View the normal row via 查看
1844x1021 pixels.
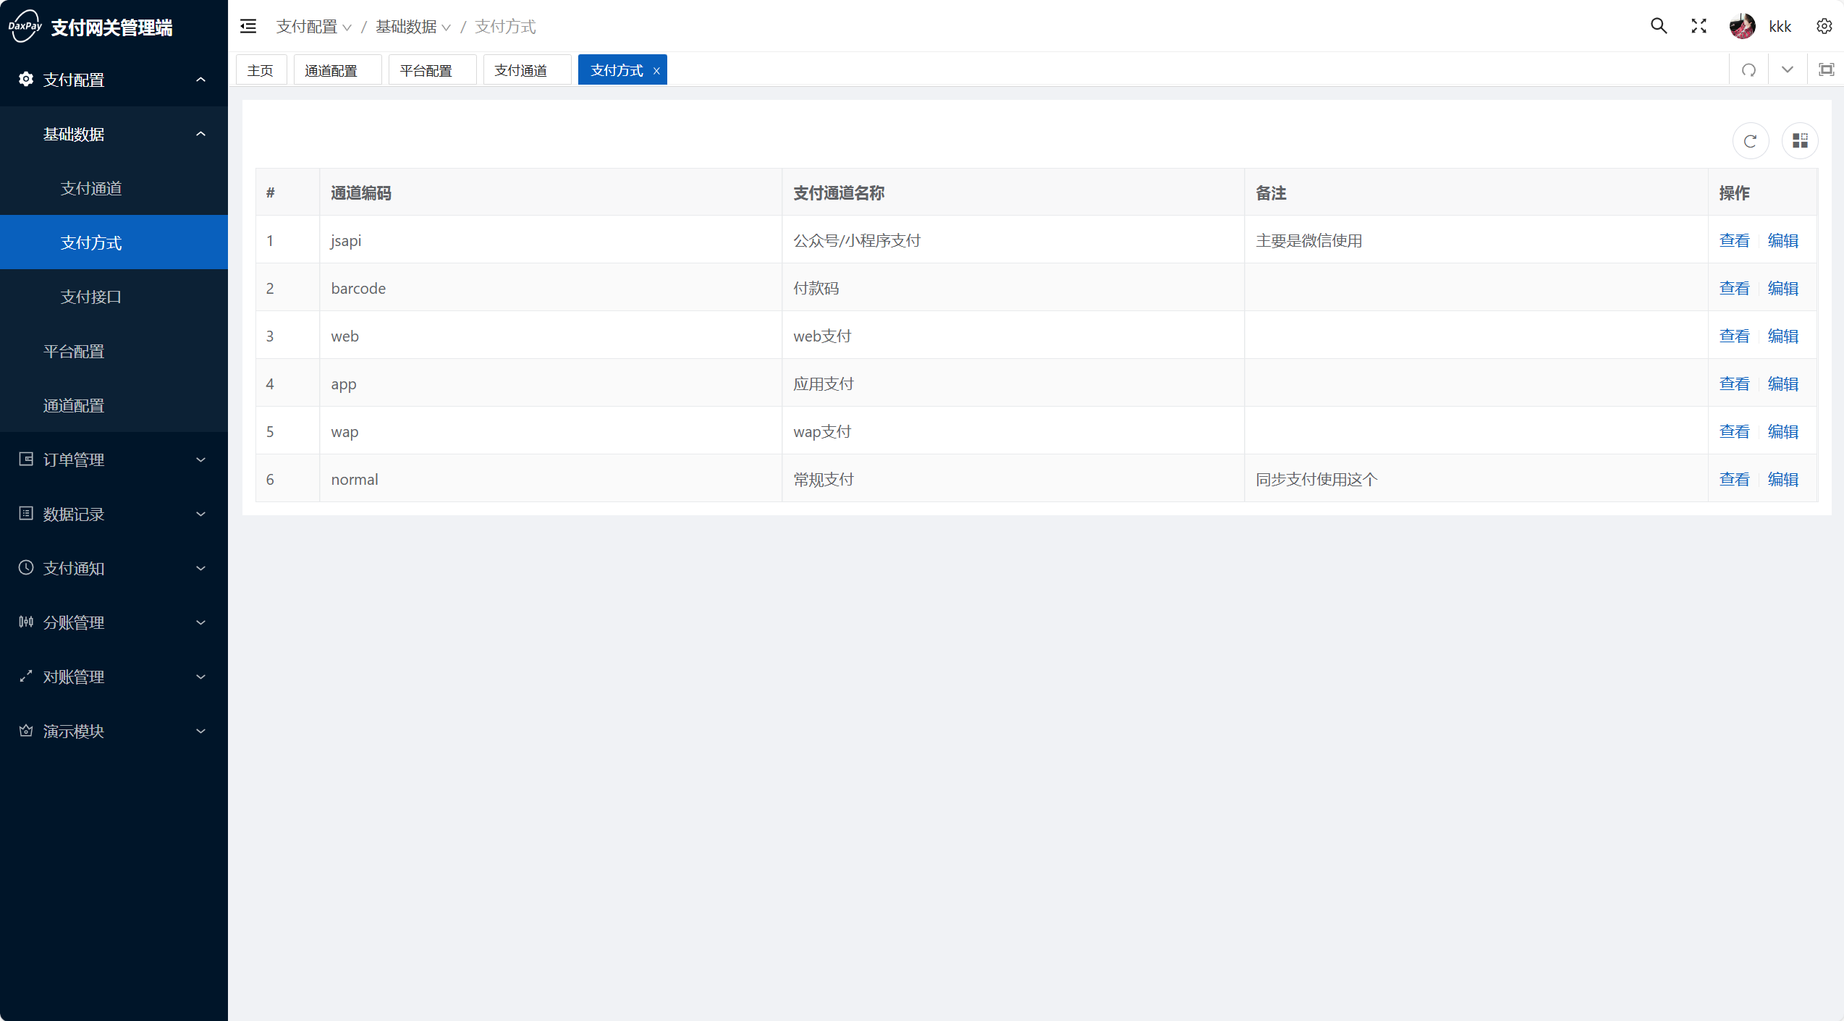[1734, 479]
